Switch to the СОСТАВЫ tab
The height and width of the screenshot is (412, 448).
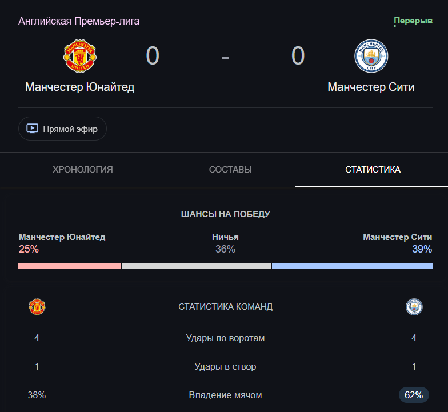(230, 169)
